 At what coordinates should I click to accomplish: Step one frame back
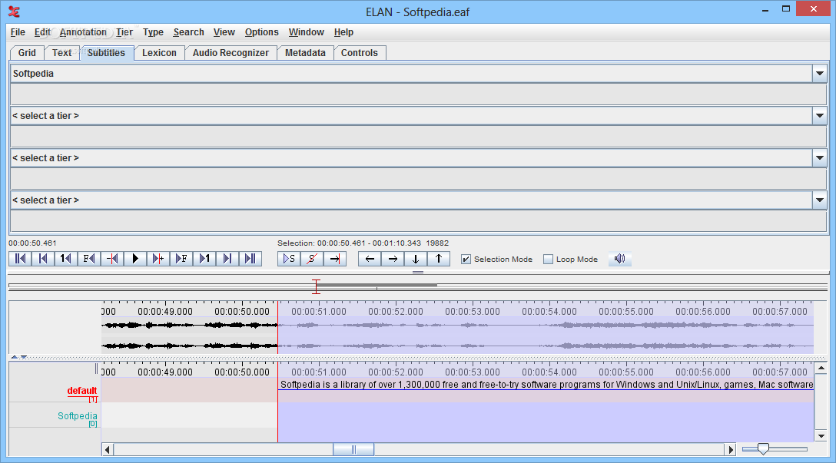[x=89, y=259]
